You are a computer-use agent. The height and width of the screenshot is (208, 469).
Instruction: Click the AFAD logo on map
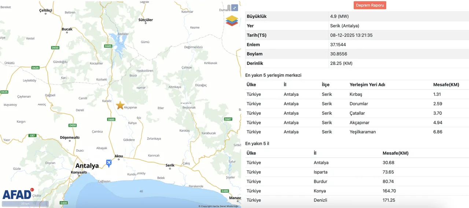pos(18,194)
